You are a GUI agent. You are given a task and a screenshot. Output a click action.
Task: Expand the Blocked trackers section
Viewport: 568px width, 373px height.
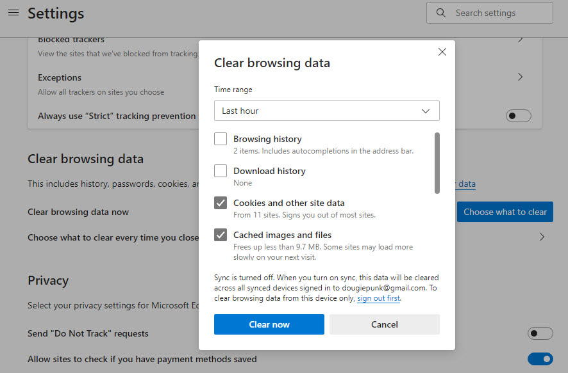(521, 40)
